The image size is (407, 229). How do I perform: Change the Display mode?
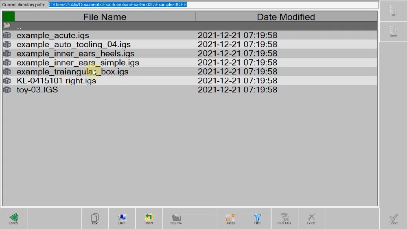230,218
